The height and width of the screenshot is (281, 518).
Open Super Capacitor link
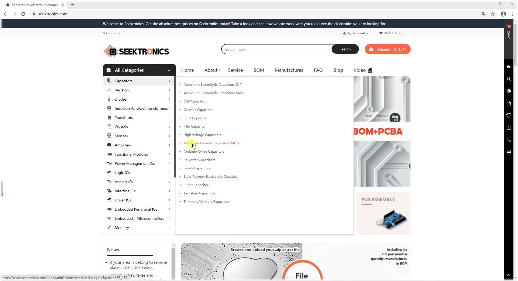click(196, 185)
